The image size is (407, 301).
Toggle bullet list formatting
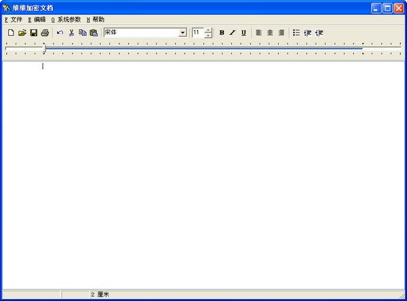296,33
